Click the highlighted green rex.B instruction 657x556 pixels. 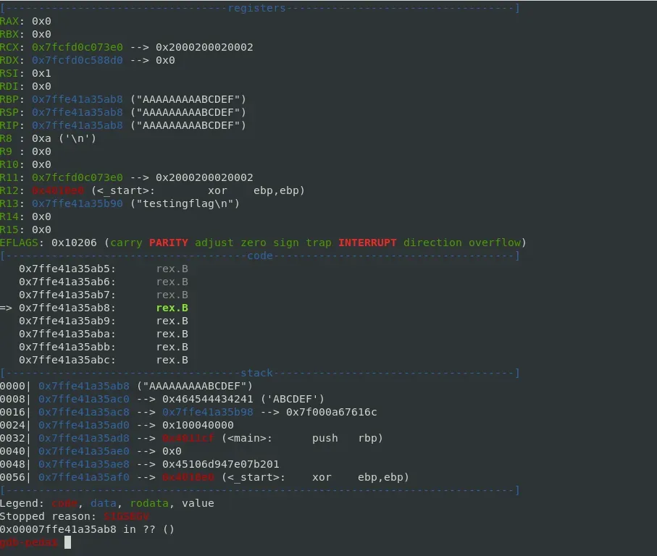point(172,308)
